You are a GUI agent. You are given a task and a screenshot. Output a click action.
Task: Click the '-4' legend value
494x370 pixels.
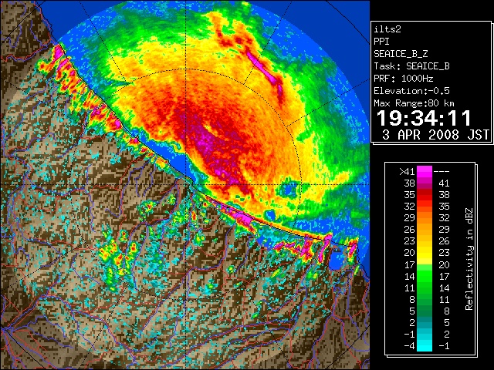pyautogui.click(x=409, y=346)
